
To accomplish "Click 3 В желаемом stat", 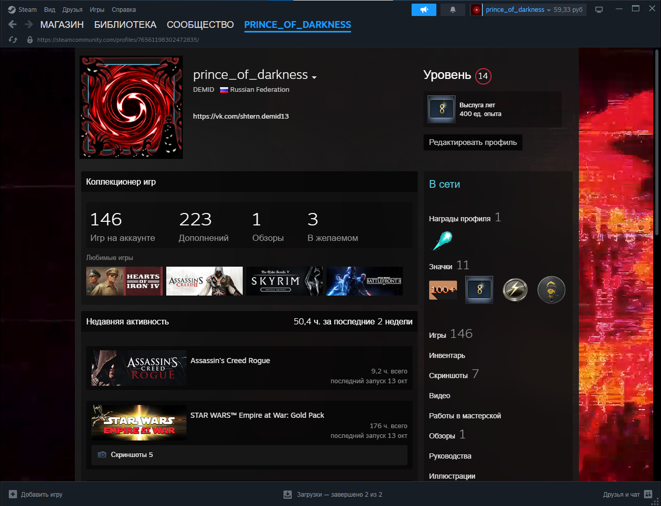I will (x=333, y=227).
